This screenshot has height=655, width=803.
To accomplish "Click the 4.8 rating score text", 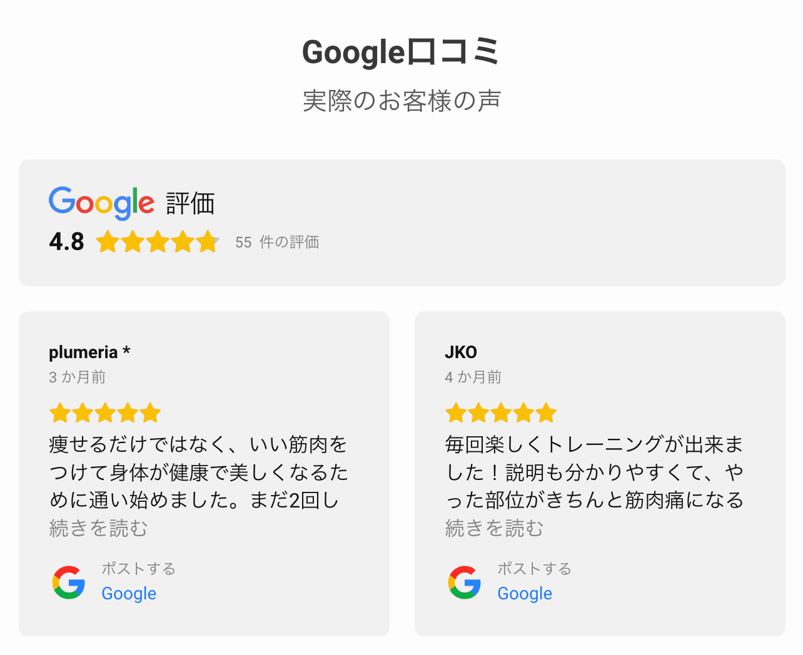I will tap(66, 241).
